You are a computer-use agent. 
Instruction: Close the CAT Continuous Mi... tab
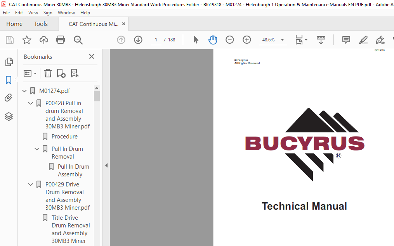123,24
